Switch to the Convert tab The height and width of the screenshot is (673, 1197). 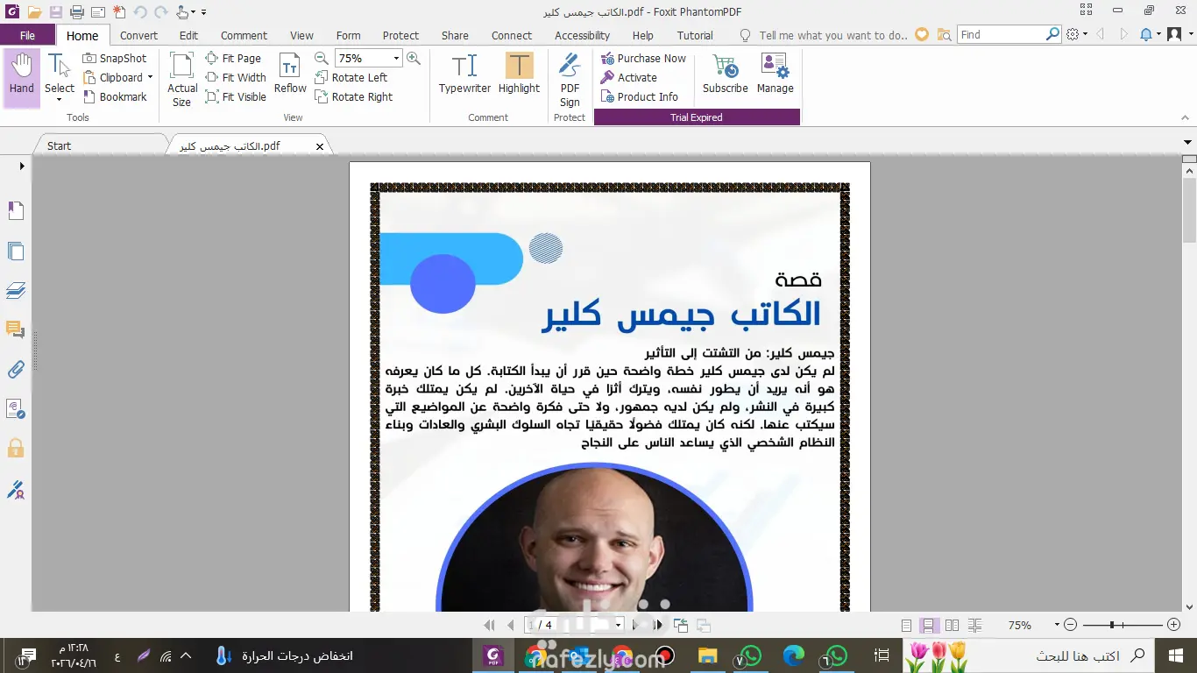click(x=138, y=35)
